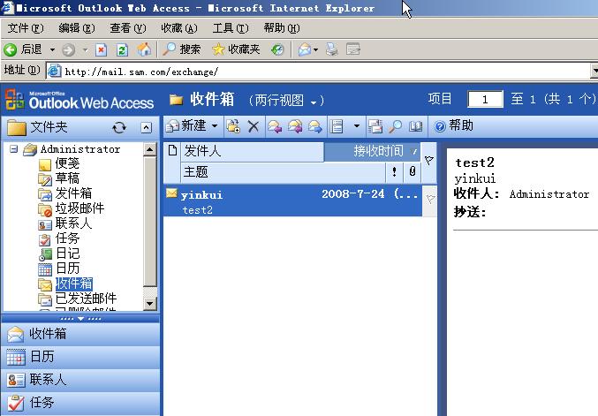Open the 工具(T) menu
Image resolution: width=598 pixels, height=416 pixels.
[x=231, y=28]
